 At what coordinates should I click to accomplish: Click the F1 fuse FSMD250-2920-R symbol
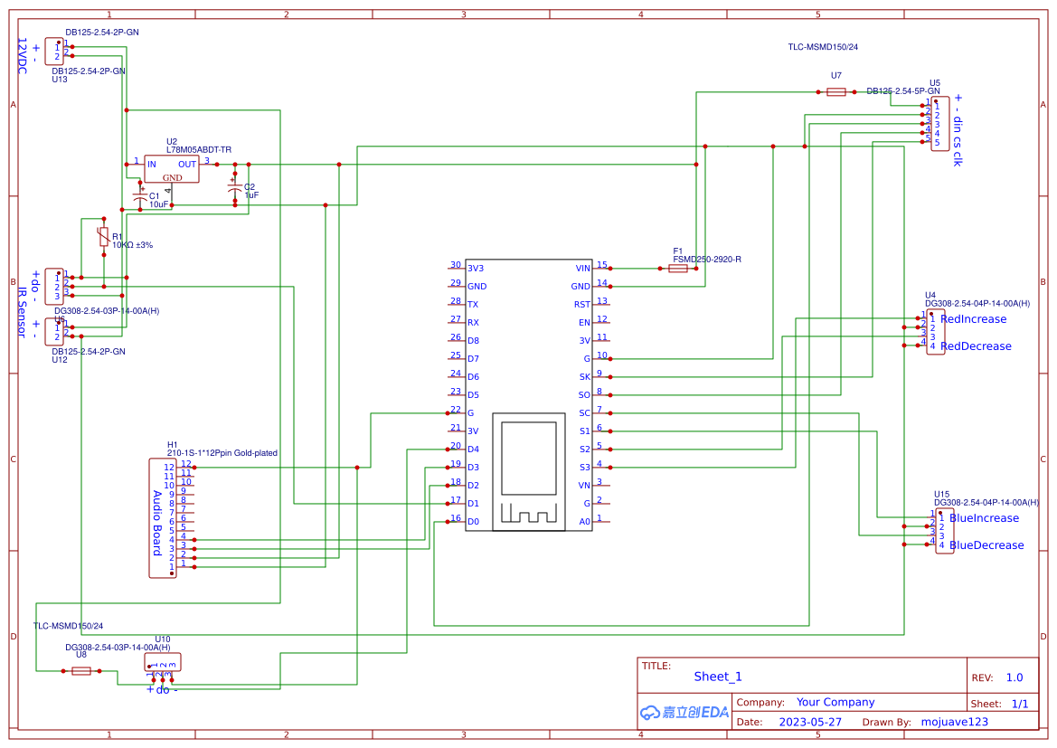coord(677,269)
